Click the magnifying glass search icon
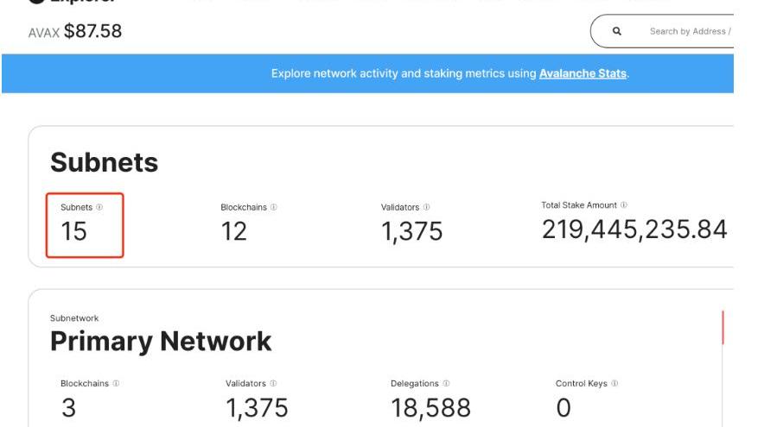Viewport: 764px width, 427px height. coord(617,31)
